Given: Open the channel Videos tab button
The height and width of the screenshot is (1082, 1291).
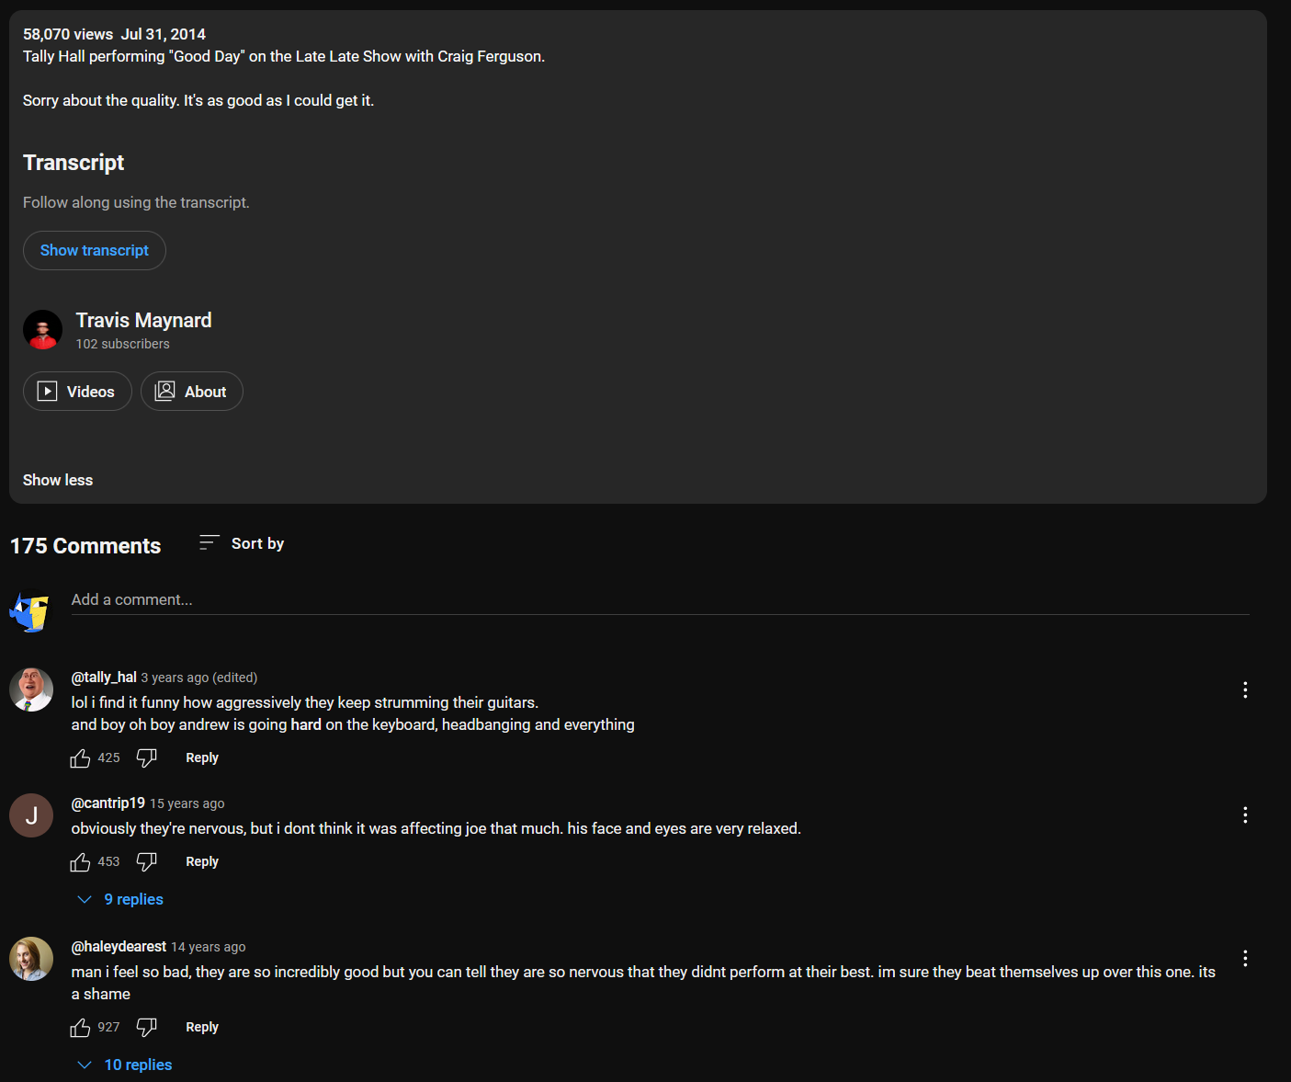Looking at the screenshot, I should (77, 392).
